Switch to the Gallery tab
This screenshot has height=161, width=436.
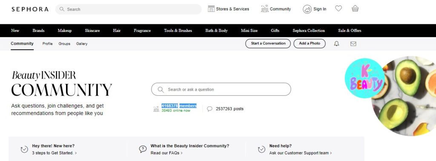tap(82, 43)
